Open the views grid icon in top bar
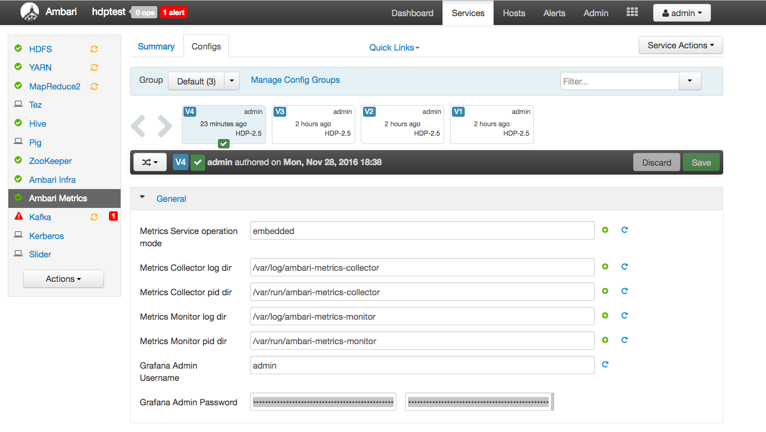This screenshot has height=432, width=766. tap(632, 12)
